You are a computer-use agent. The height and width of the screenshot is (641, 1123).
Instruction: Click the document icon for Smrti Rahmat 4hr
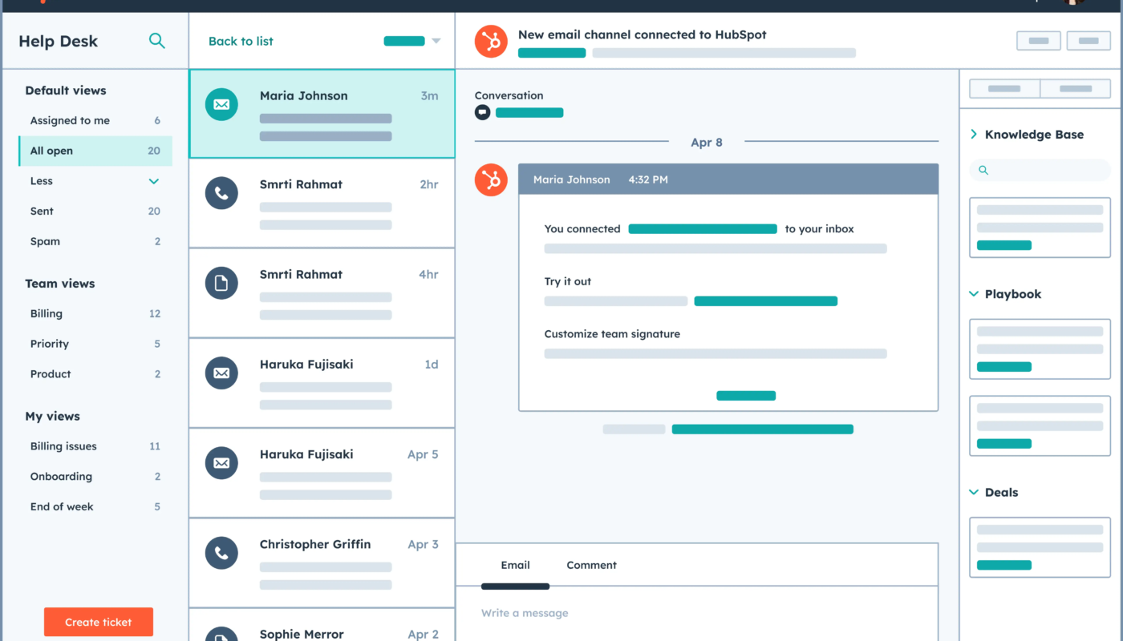(x=221, y=283)
